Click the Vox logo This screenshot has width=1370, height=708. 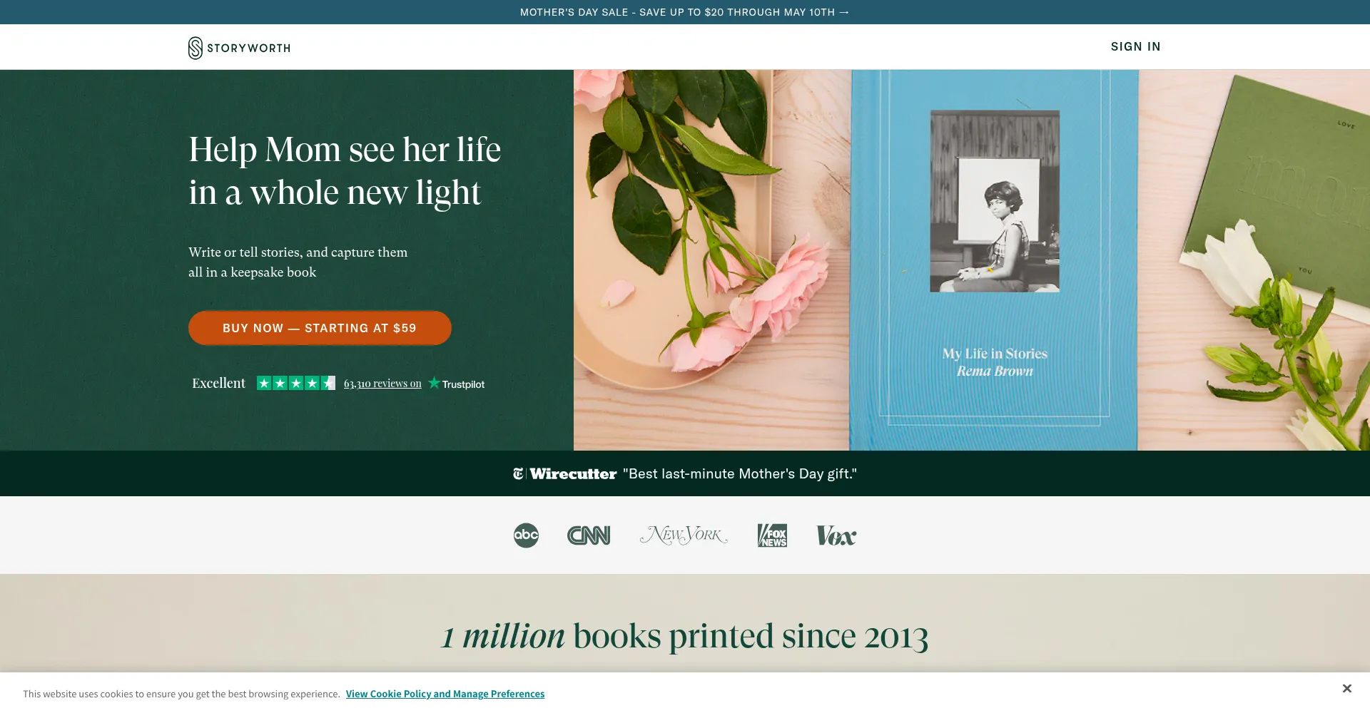[x=836, y=535]
